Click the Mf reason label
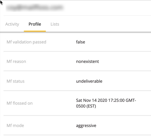The image size is (151, 136). click(x=16, y=61)
